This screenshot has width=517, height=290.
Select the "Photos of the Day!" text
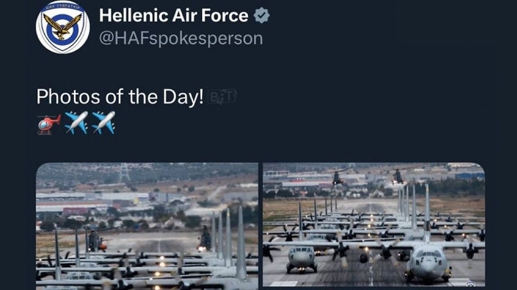tap(119, 97)
